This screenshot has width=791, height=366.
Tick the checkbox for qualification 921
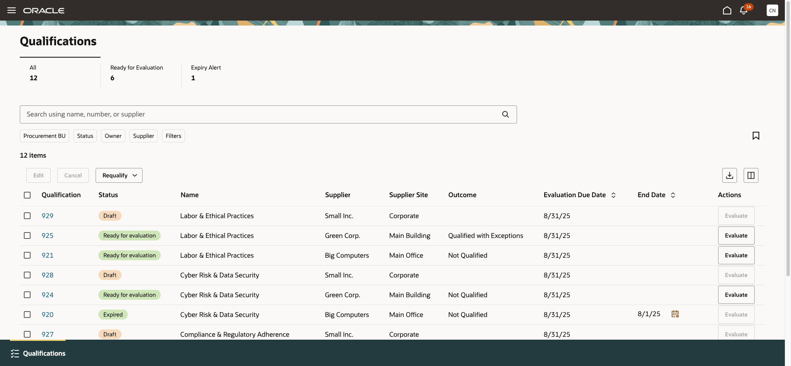coord(27,255)
